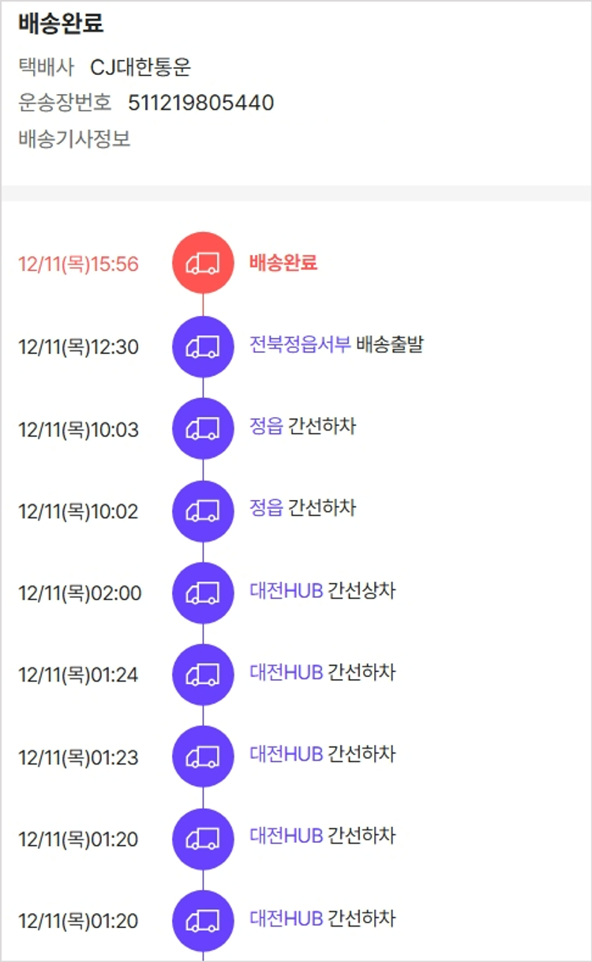Open 배송기사정보 delivery driver info
The width and height of the screenshot is (592, 962).
tap(74, 140)
